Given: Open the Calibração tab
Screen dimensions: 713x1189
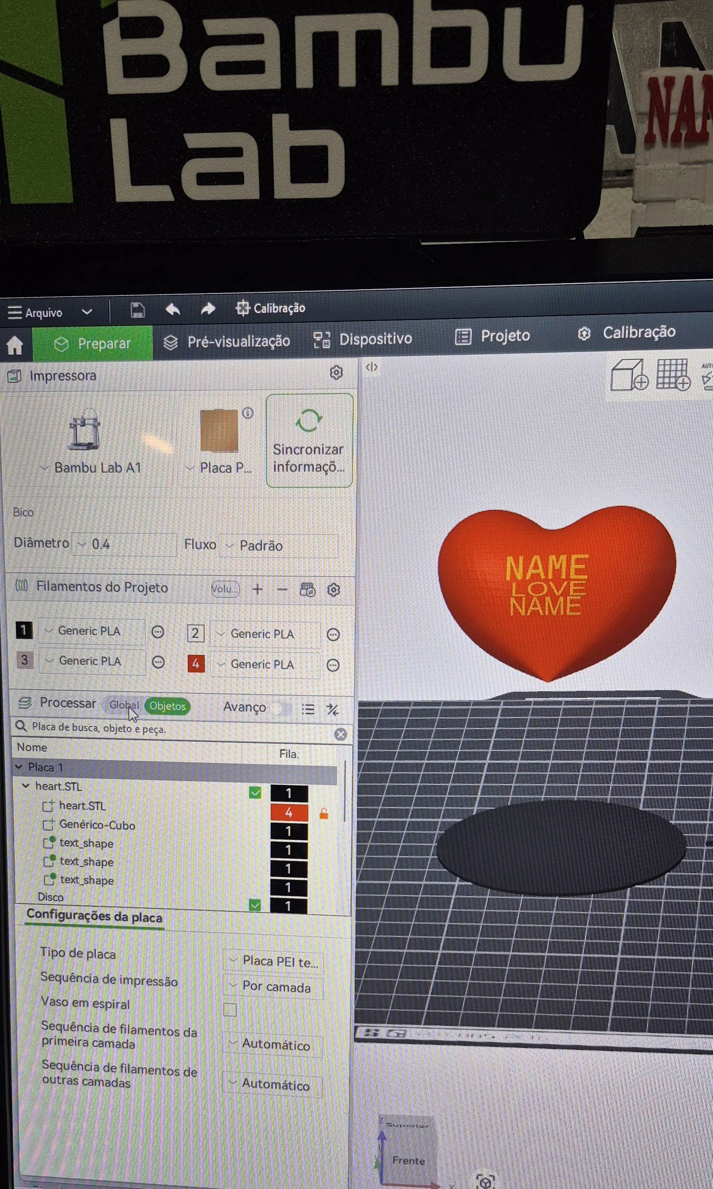Looking at the screenshot, I should [627, 333].
